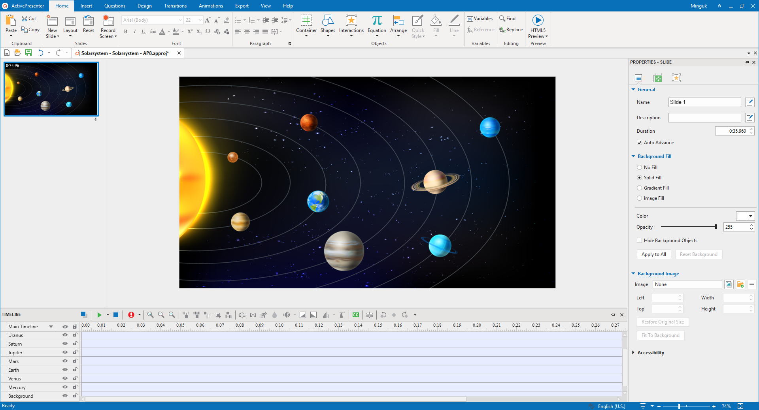The width and height of the screenshot is (759, 410).
Task: Switch to the Insert tab
Action: 86,6
